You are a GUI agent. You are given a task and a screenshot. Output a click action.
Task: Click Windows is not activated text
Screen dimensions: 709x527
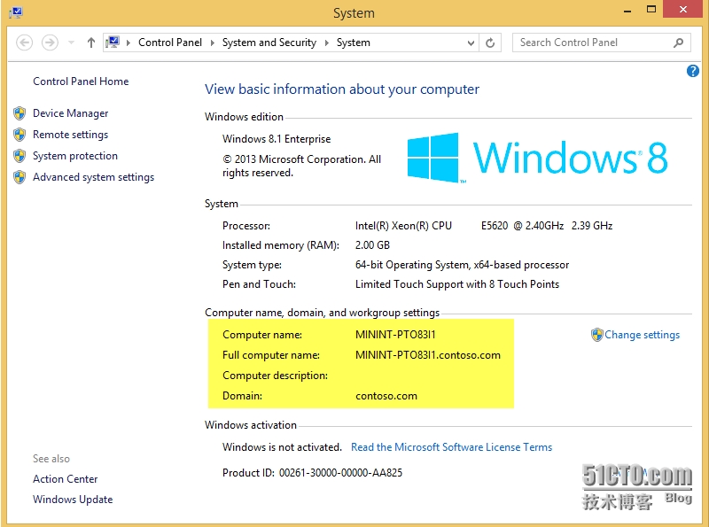(282, 447)
